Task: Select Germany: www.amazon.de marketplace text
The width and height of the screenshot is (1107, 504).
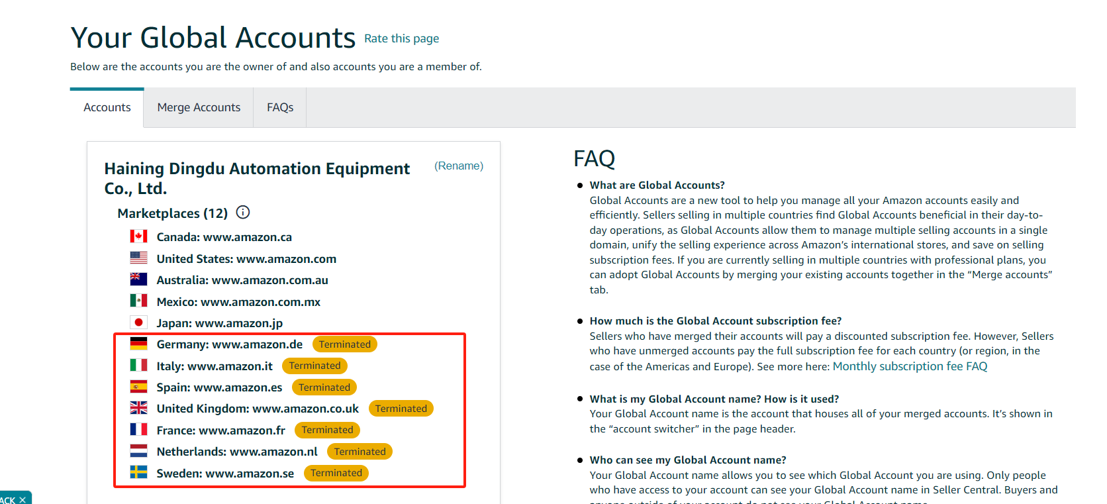Action: pos(230,344)
